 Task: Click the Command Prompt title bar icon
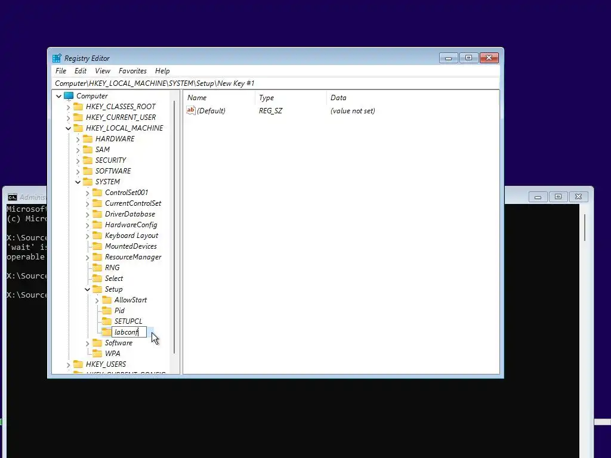click(13, 197)
